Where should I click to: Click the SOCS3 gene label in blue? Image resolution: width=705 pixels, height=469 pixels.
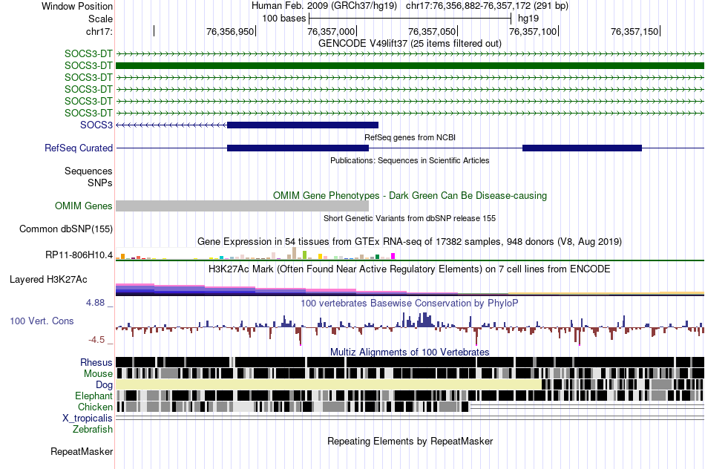click(x=96, y=125)
